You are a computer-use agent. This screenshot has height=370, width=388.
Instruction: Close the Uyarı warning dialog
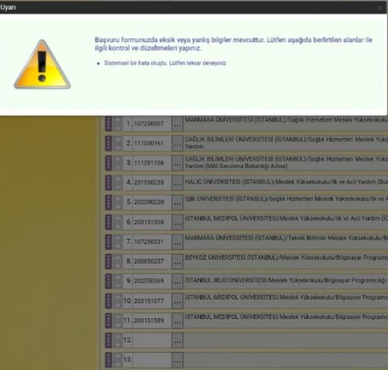click(x=380, y=7)
